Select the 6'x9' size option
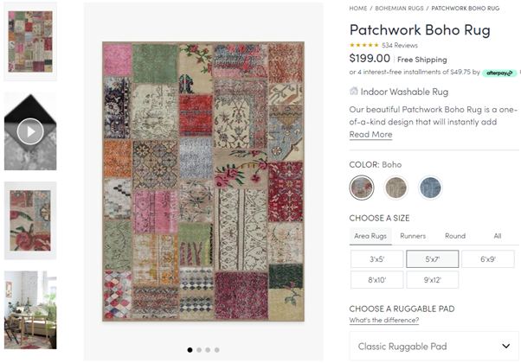 (488, 258)
